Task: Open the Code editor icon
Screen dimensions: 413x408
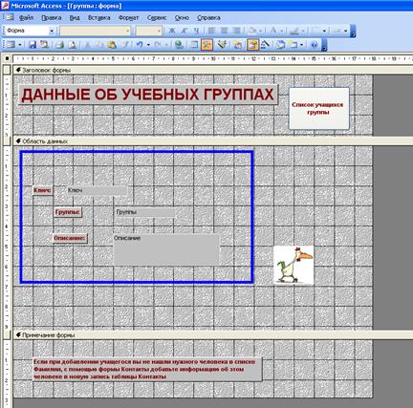Action: coord(237,45)
